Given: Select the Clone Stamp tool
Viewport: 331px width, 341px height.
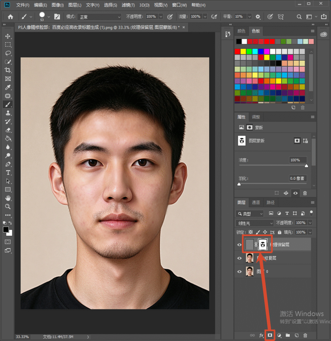Looking at the screenshot, I should (8, 113).
